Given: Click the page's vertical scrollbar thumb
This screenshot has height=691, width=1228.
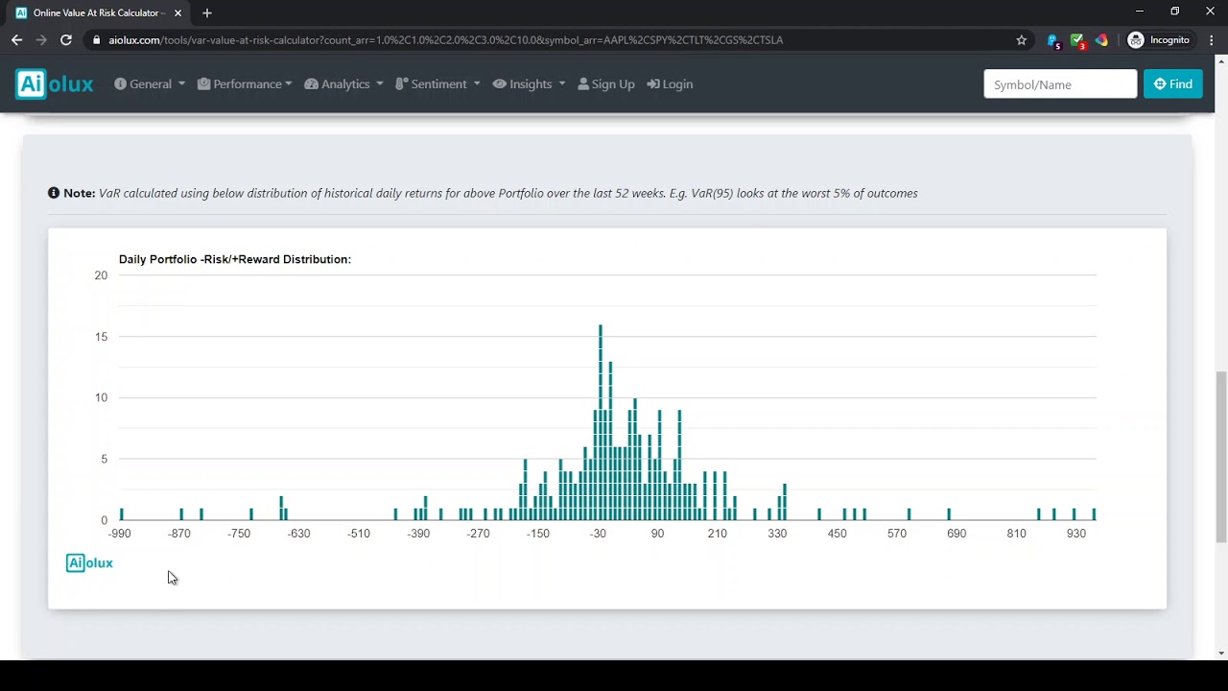Looking at the screenshot, I should coord(1220,456).
